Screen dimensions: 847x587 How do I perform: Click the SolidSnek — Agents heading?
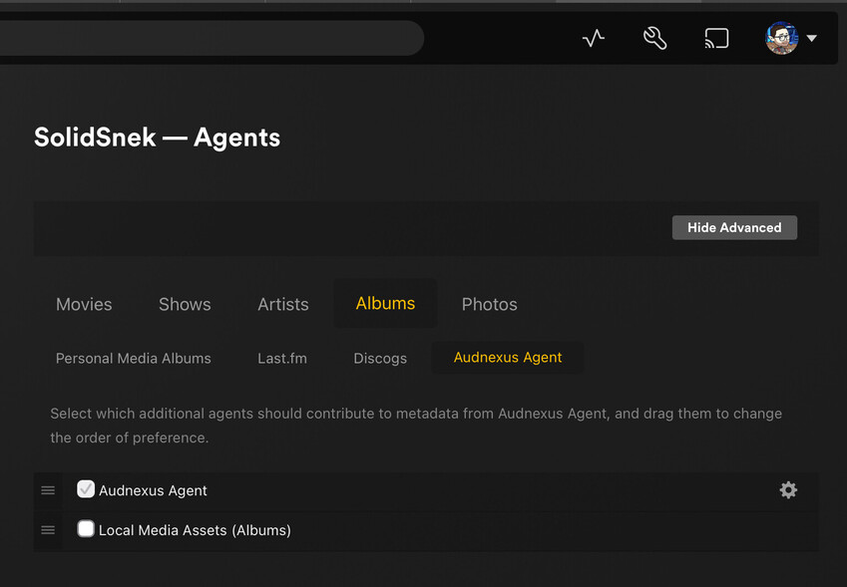(x=158, y=138)
